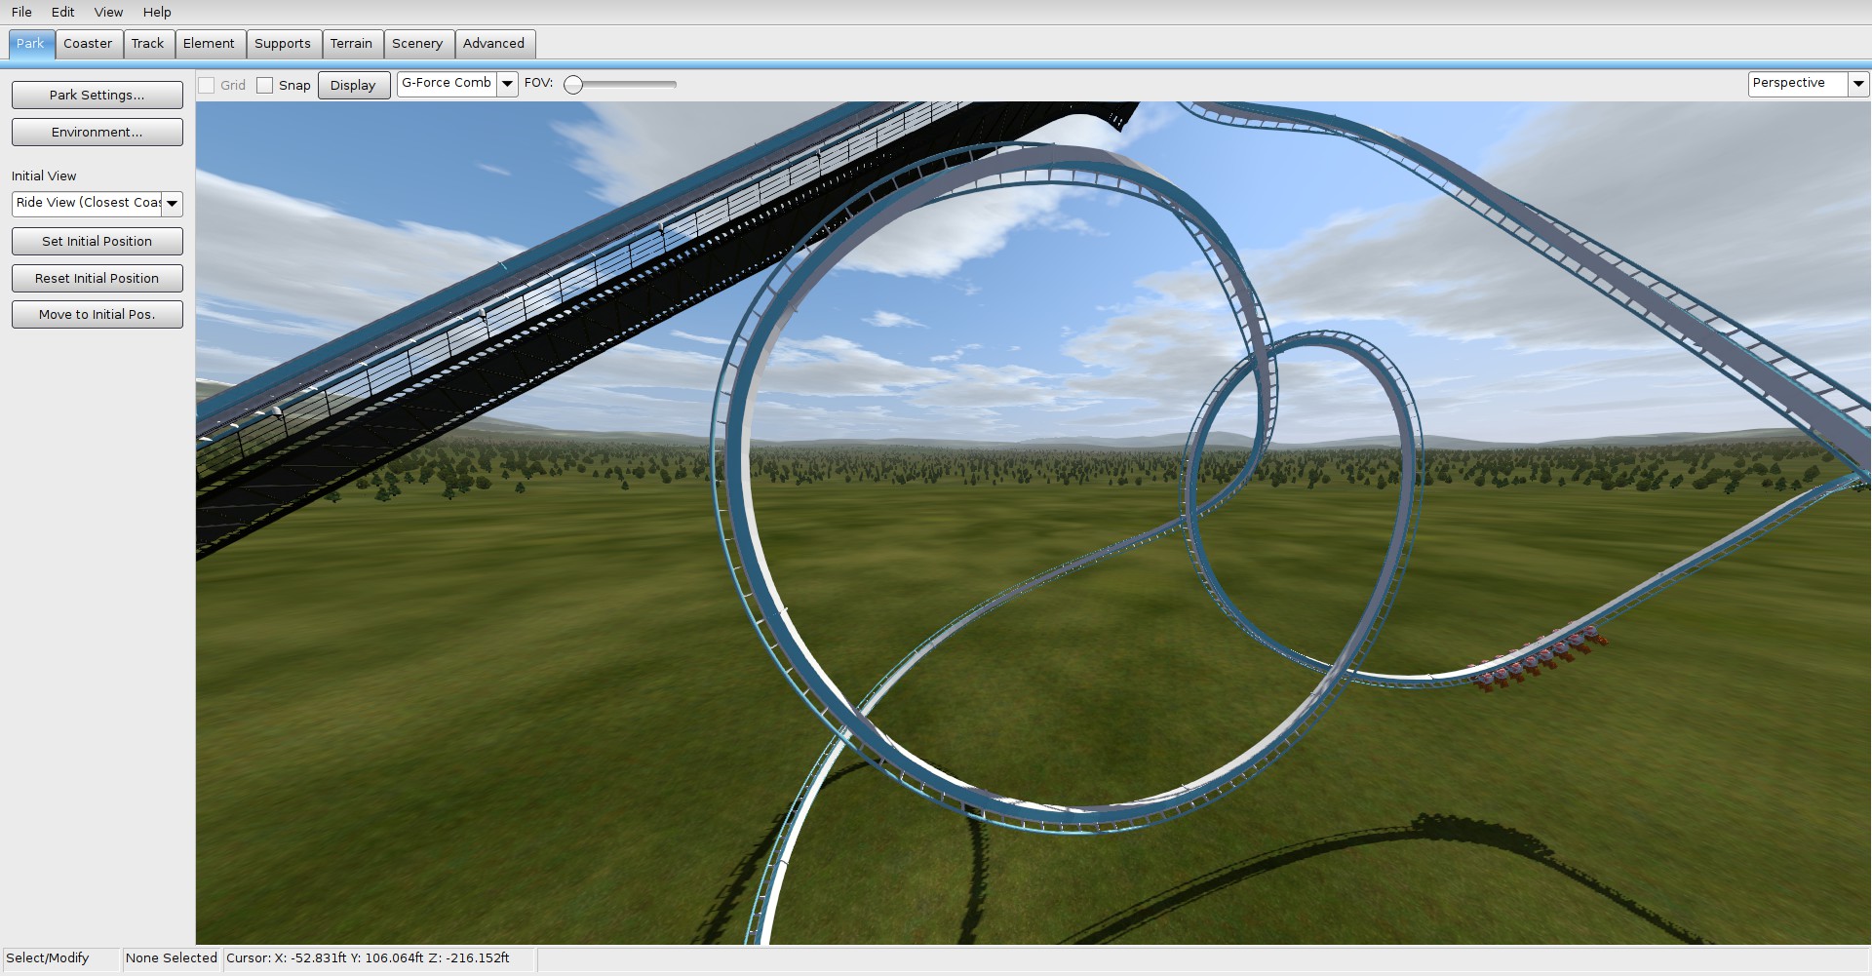Switch to the Coaster tab
This screenshot has width=1872, height=976.
pyautogui.click(x=88, y=43)
